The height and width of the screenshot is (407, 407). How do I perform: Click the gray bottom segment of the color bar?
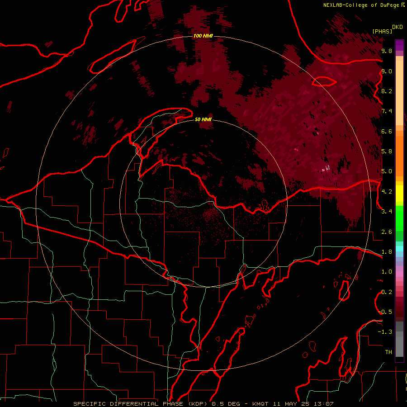pyautogui.click(x=399, y=346)
